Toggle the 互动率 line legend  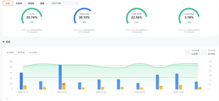coord(33,52)
